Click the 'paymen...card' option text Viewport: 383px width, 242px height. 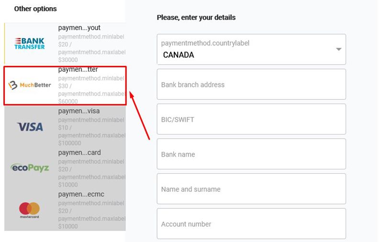coord(79,153)
